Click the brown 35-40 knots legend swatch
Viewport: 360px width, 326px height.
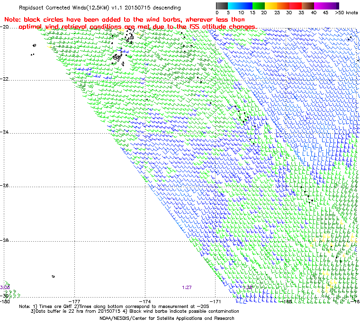308,6
